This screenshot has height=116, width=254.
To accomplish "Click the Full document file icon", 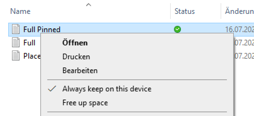I will click(x=16, y=43).
